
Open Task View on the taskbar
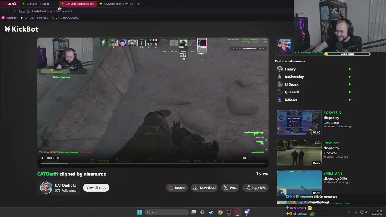(x=194, y=212)
